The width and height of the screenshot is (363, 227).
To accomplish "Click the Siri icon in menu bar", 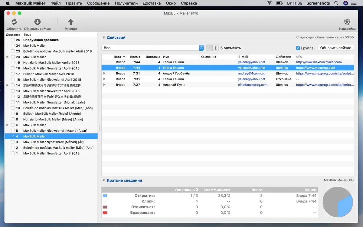I will [345, 3].
